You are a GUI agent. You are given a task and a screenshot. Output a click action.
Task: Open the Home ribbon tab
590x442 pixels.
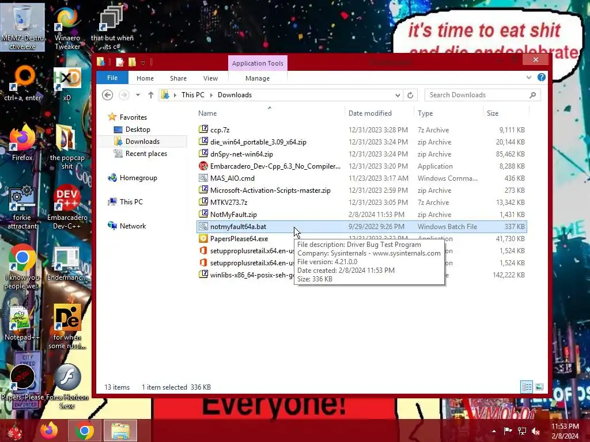tap(145, 78)
